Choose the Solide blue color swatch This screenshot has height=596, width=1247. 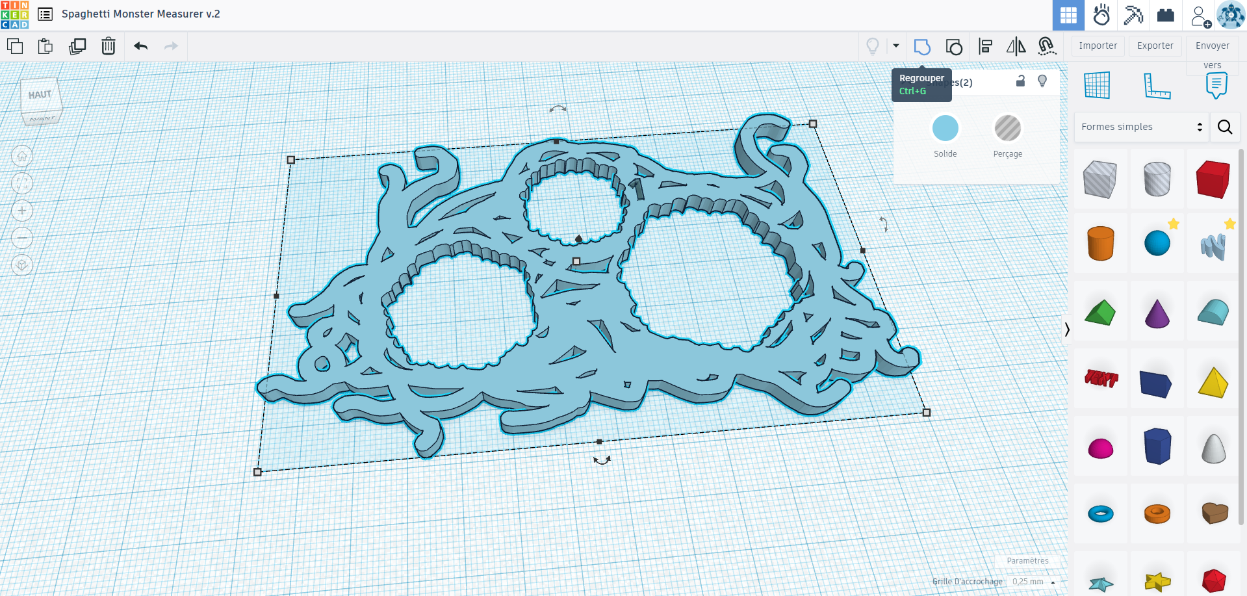tap(945, 128)
